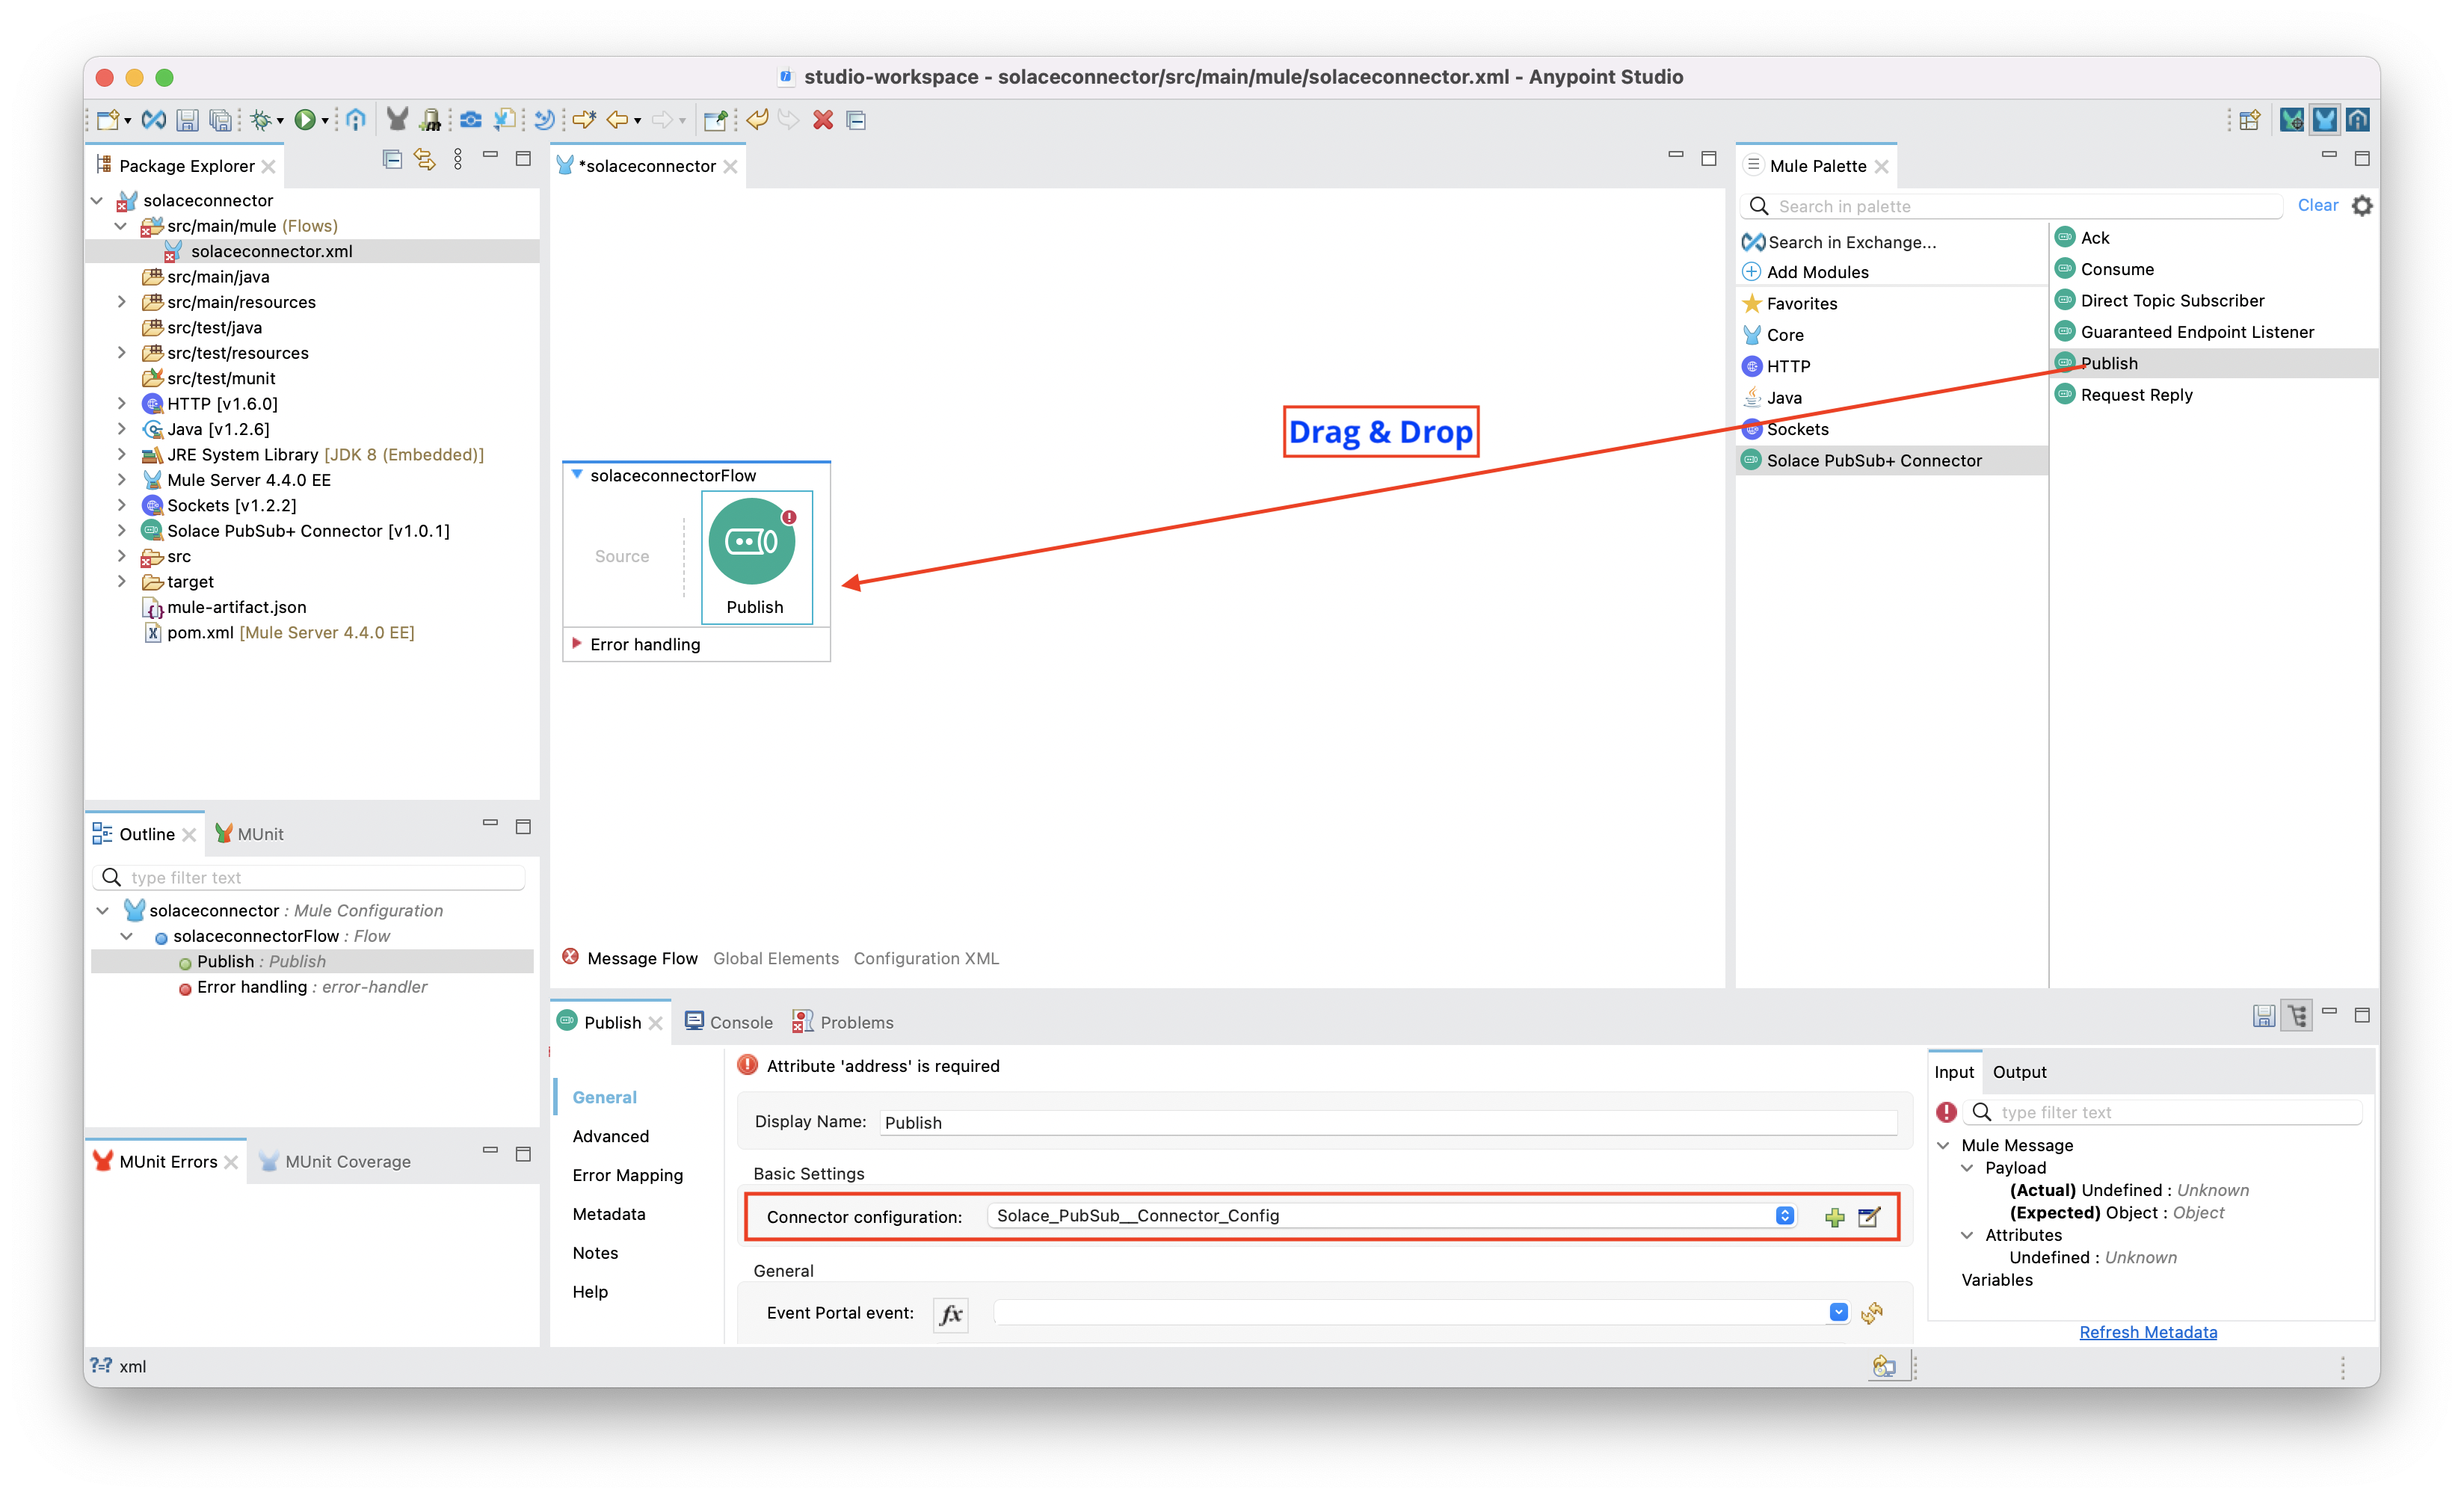This screenshot has width=2464, height=1498.
Task: Click the Refresh Metadata link
Action: pyautogui.click(x=2148, y=1331)
